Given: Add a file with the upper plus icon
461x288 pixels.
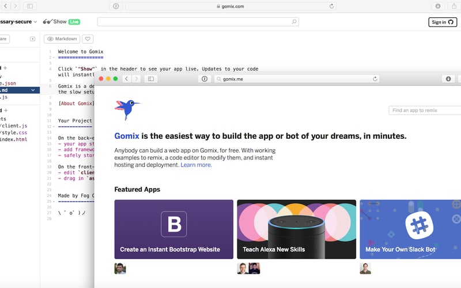Looking at the screenshot, I should click(x=5, y=68).
